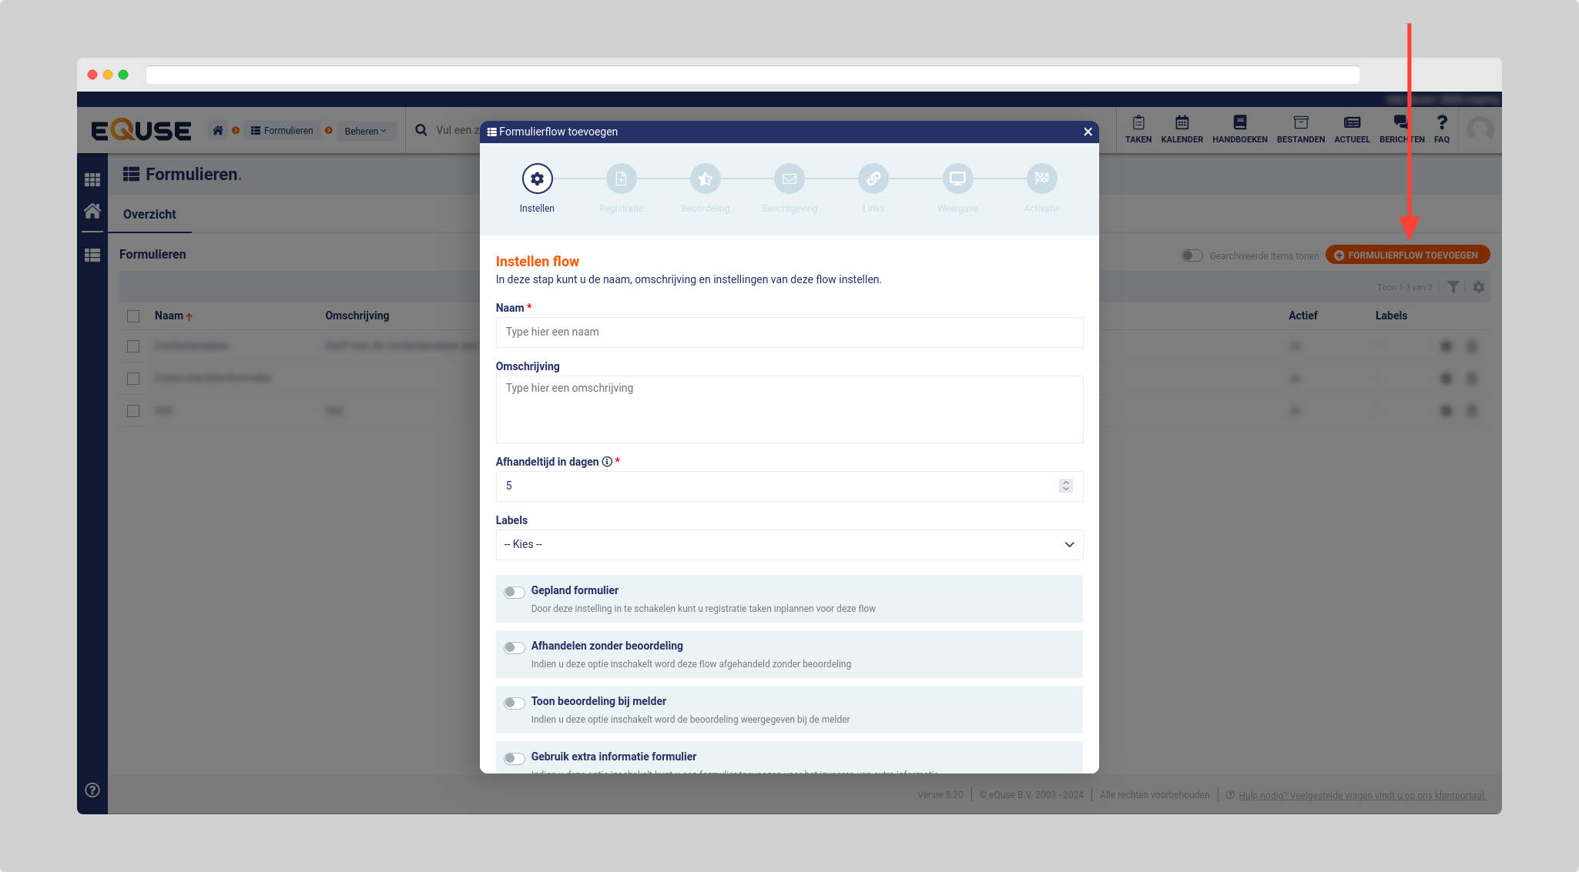
Task: Click the Formulieren breadcrumb item
Action: (x=282, y=131)
